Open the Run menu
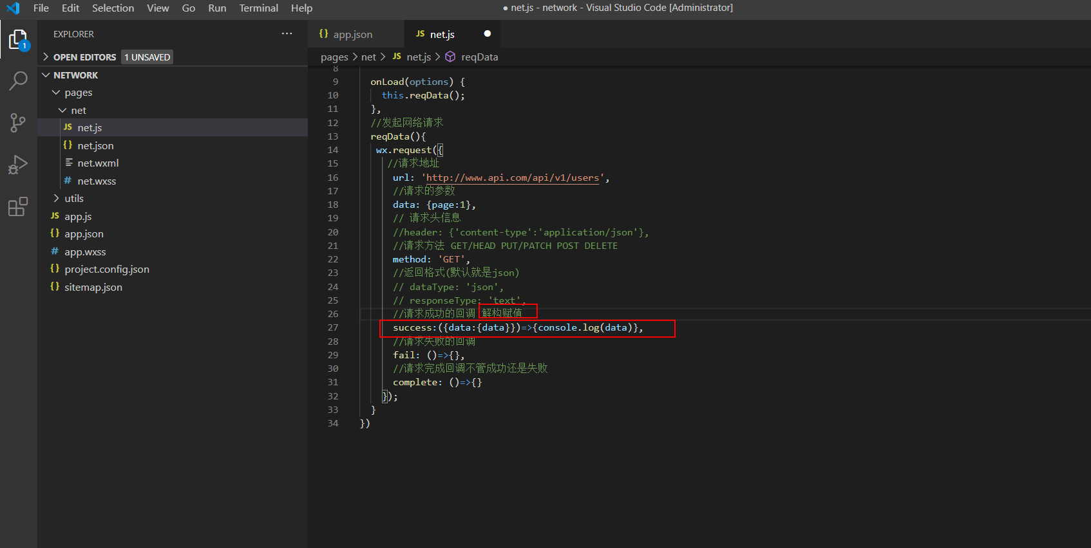Viewport: 1091px width, 548px height. 217,8
